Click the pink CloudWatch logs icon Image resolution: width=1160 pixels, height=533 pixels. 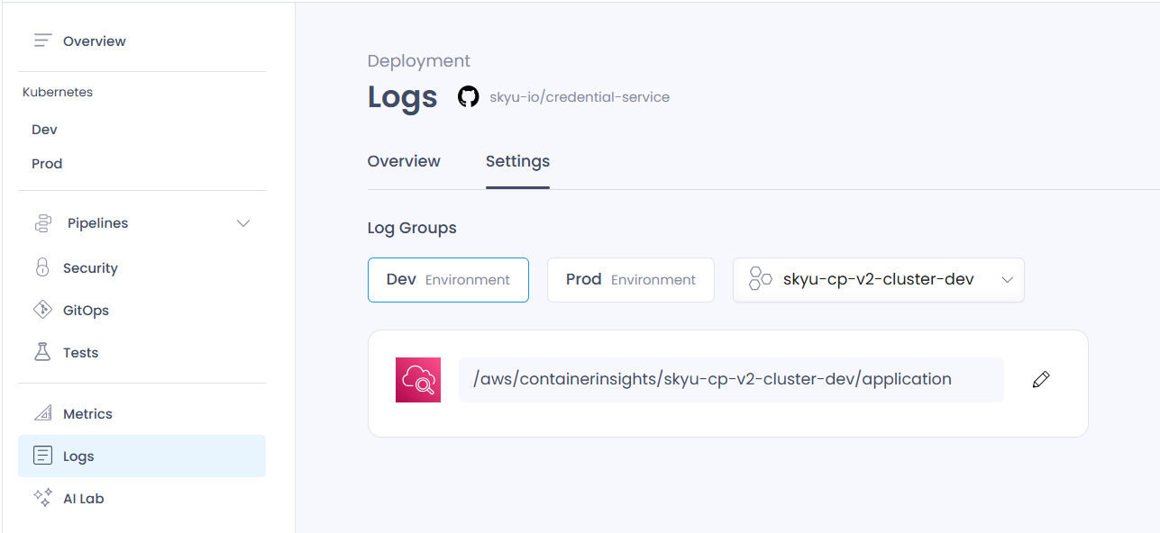pos(418,380)
